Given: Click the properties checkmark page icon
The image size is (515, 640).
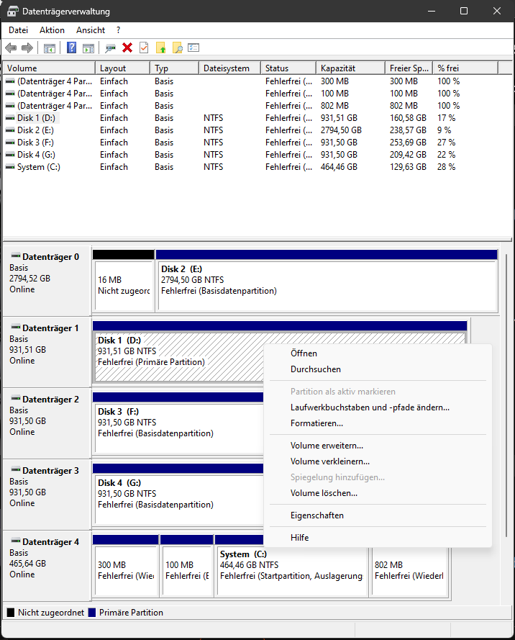Looking at the screenshot, I should coord(144,48).
